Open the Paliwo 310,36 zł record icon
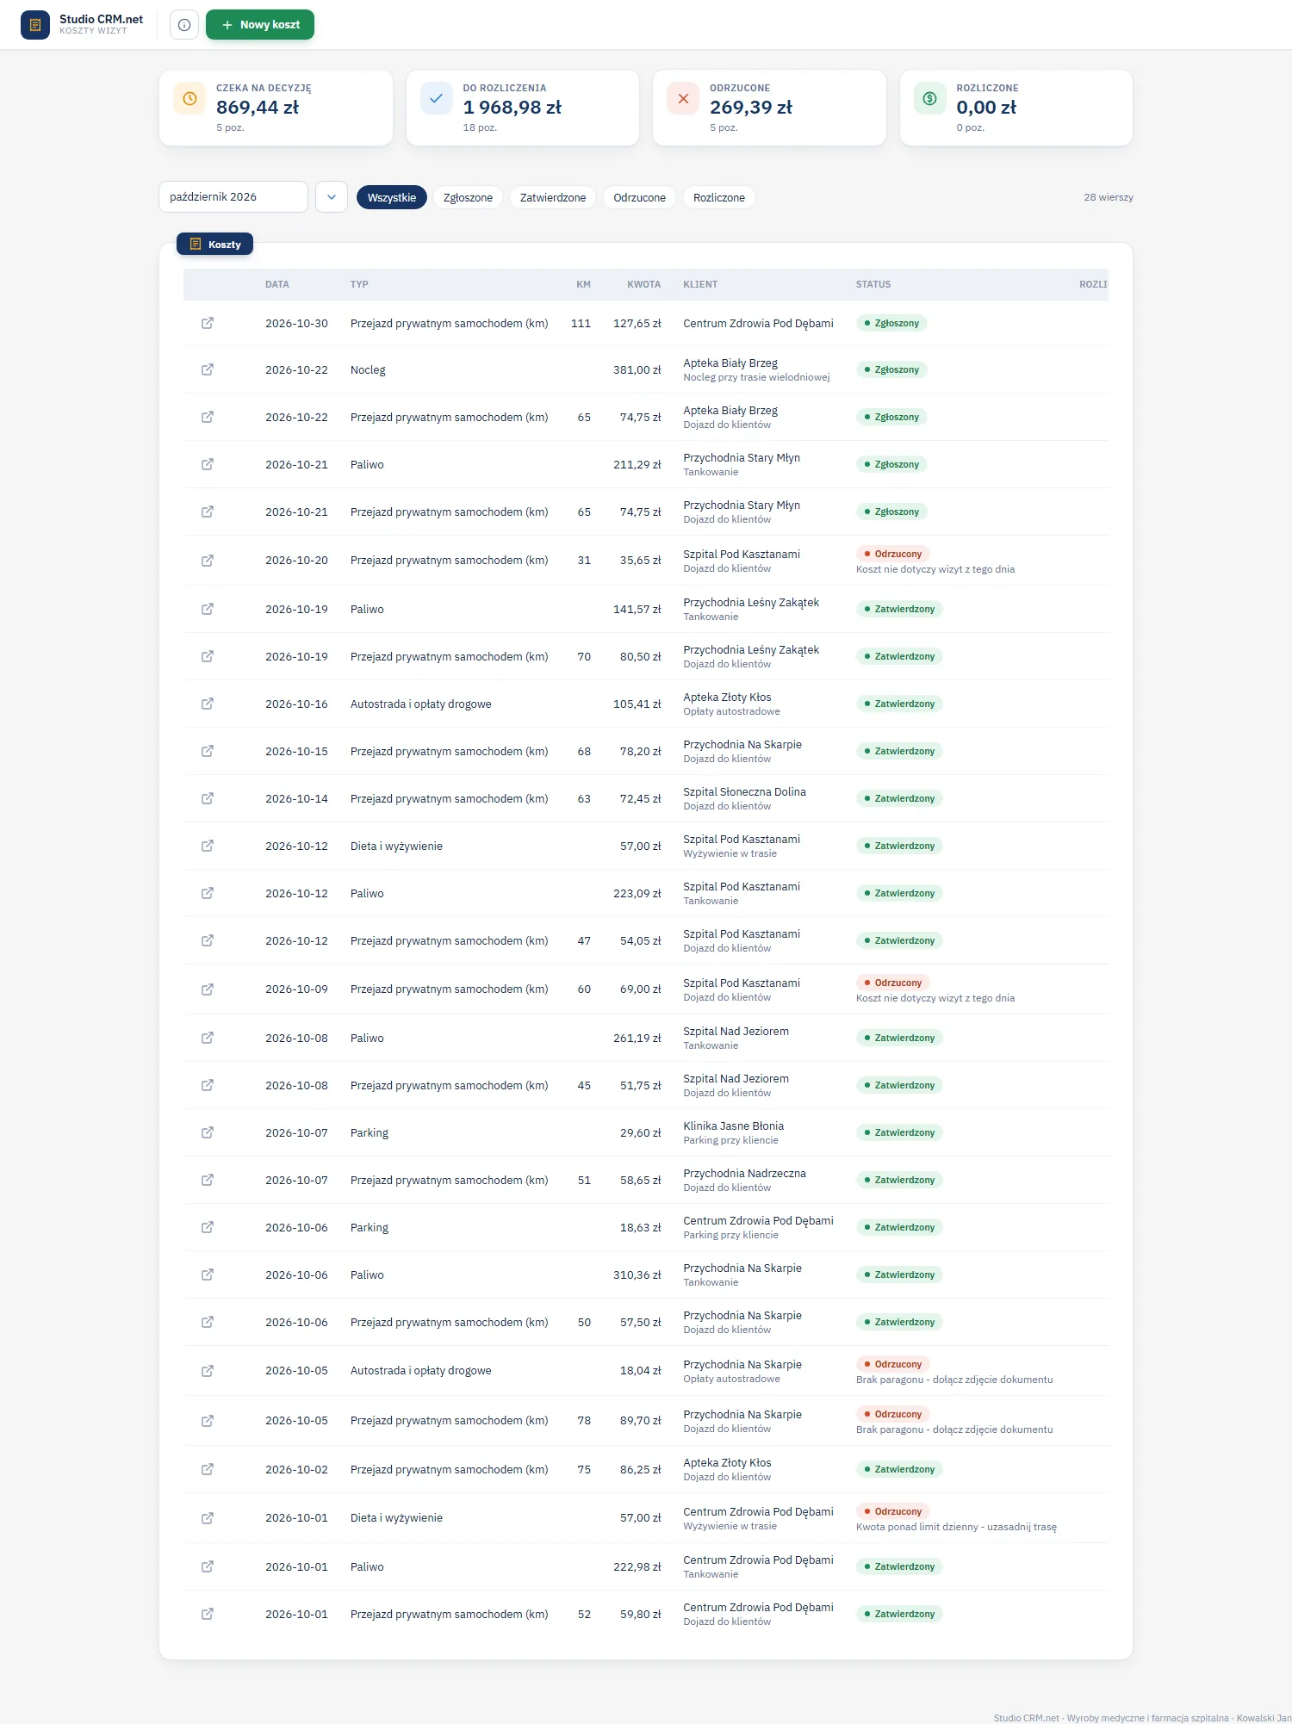This screenshot has height=1724, width=1292. click(208, 1274)
